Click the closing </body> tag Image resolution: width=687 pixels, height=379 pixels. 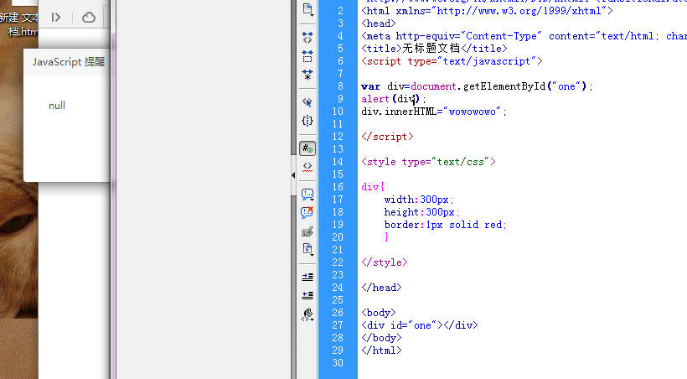coord(381,338)
